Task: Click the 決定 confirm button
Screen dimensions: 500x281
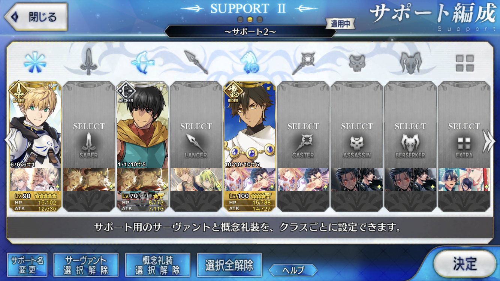Action: [x=465, y=264]
